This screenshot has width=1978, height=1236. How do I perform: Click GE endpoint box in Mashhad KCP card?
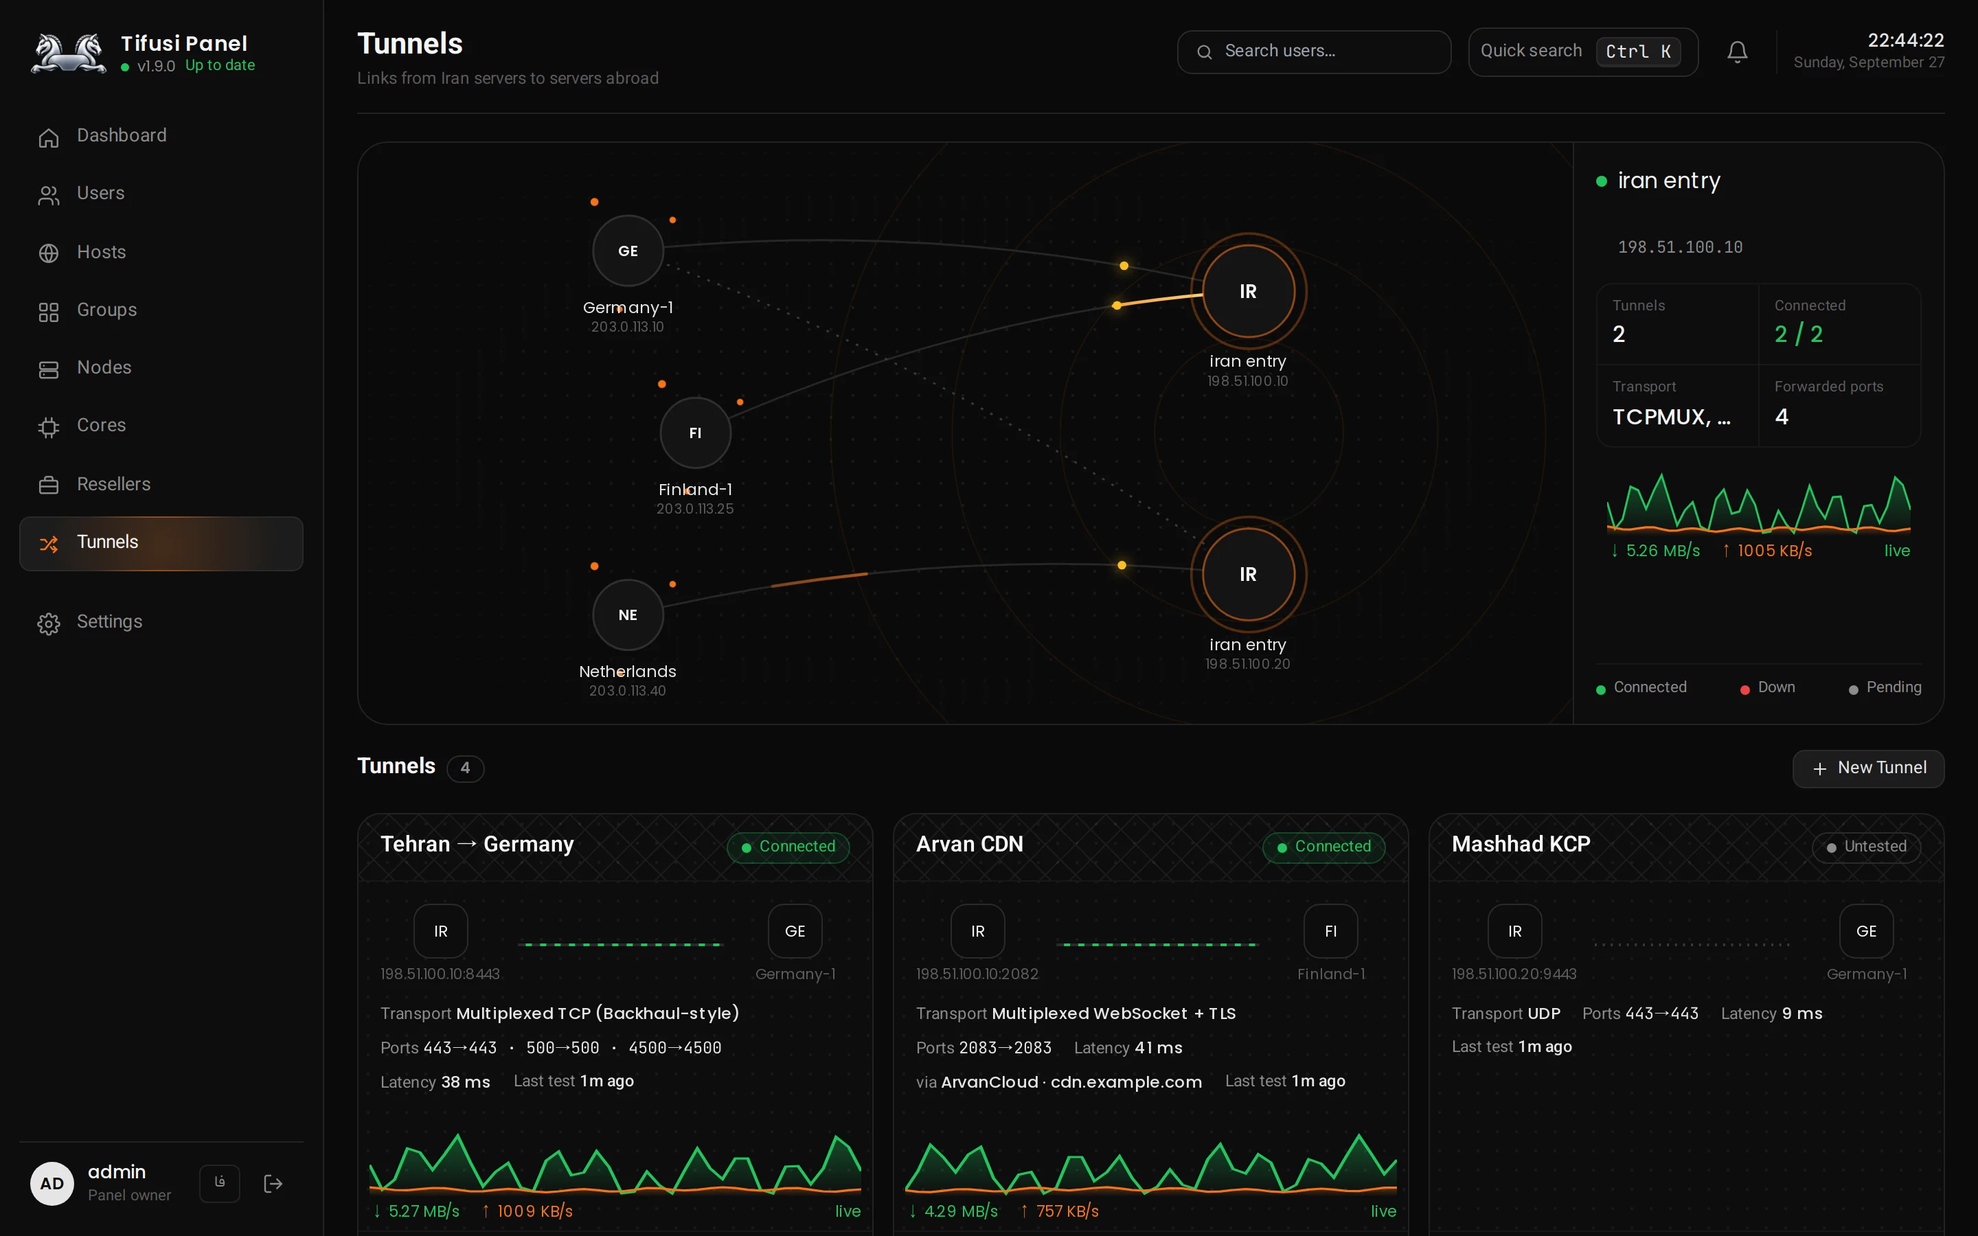coord(1866,931)
